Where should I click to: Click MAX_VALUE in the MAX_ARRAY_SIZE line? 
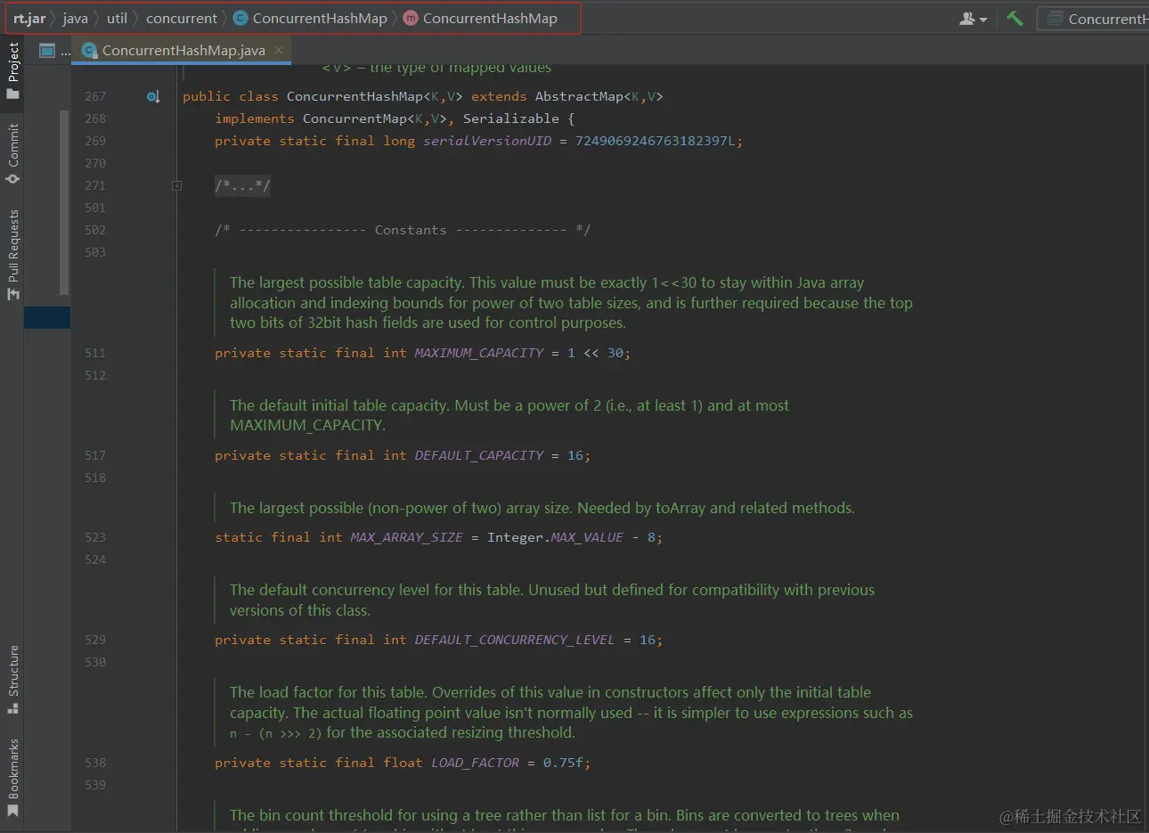click(x=587, y=537)
